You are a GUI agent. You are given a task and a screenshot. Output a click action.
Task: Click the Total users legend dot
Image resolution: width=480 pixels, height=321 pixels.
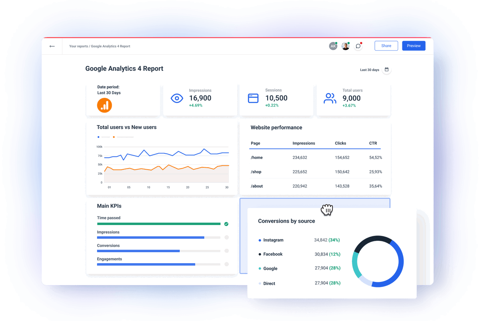[98, 137]
